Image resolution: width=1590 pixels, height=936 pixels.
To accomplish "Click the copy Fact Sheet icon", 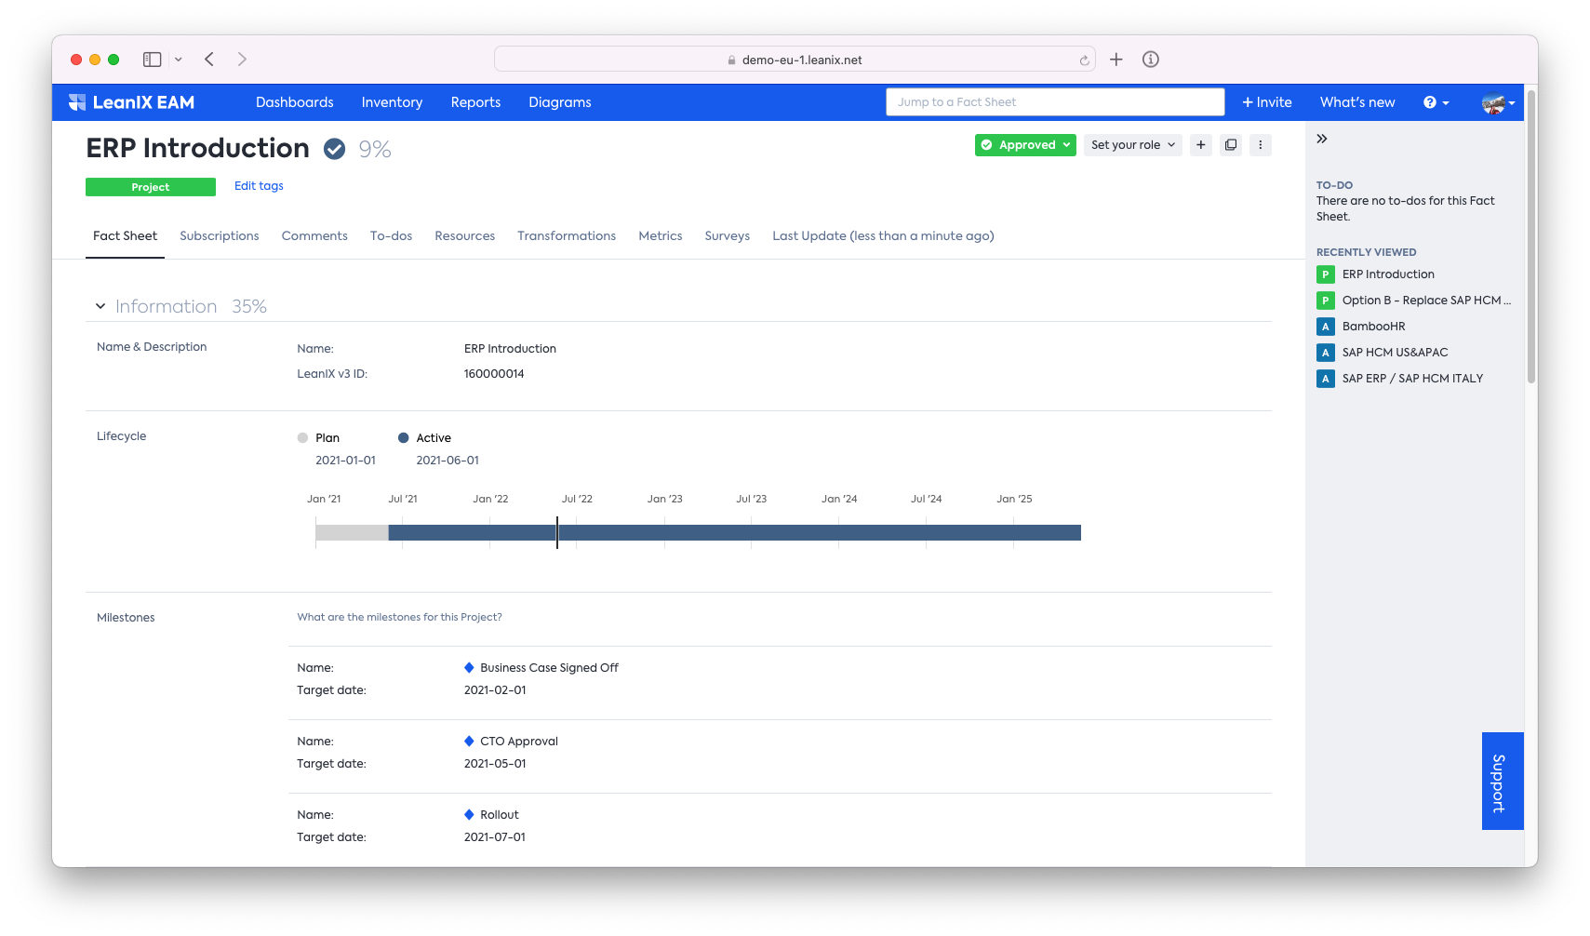I will [1231, 145].
